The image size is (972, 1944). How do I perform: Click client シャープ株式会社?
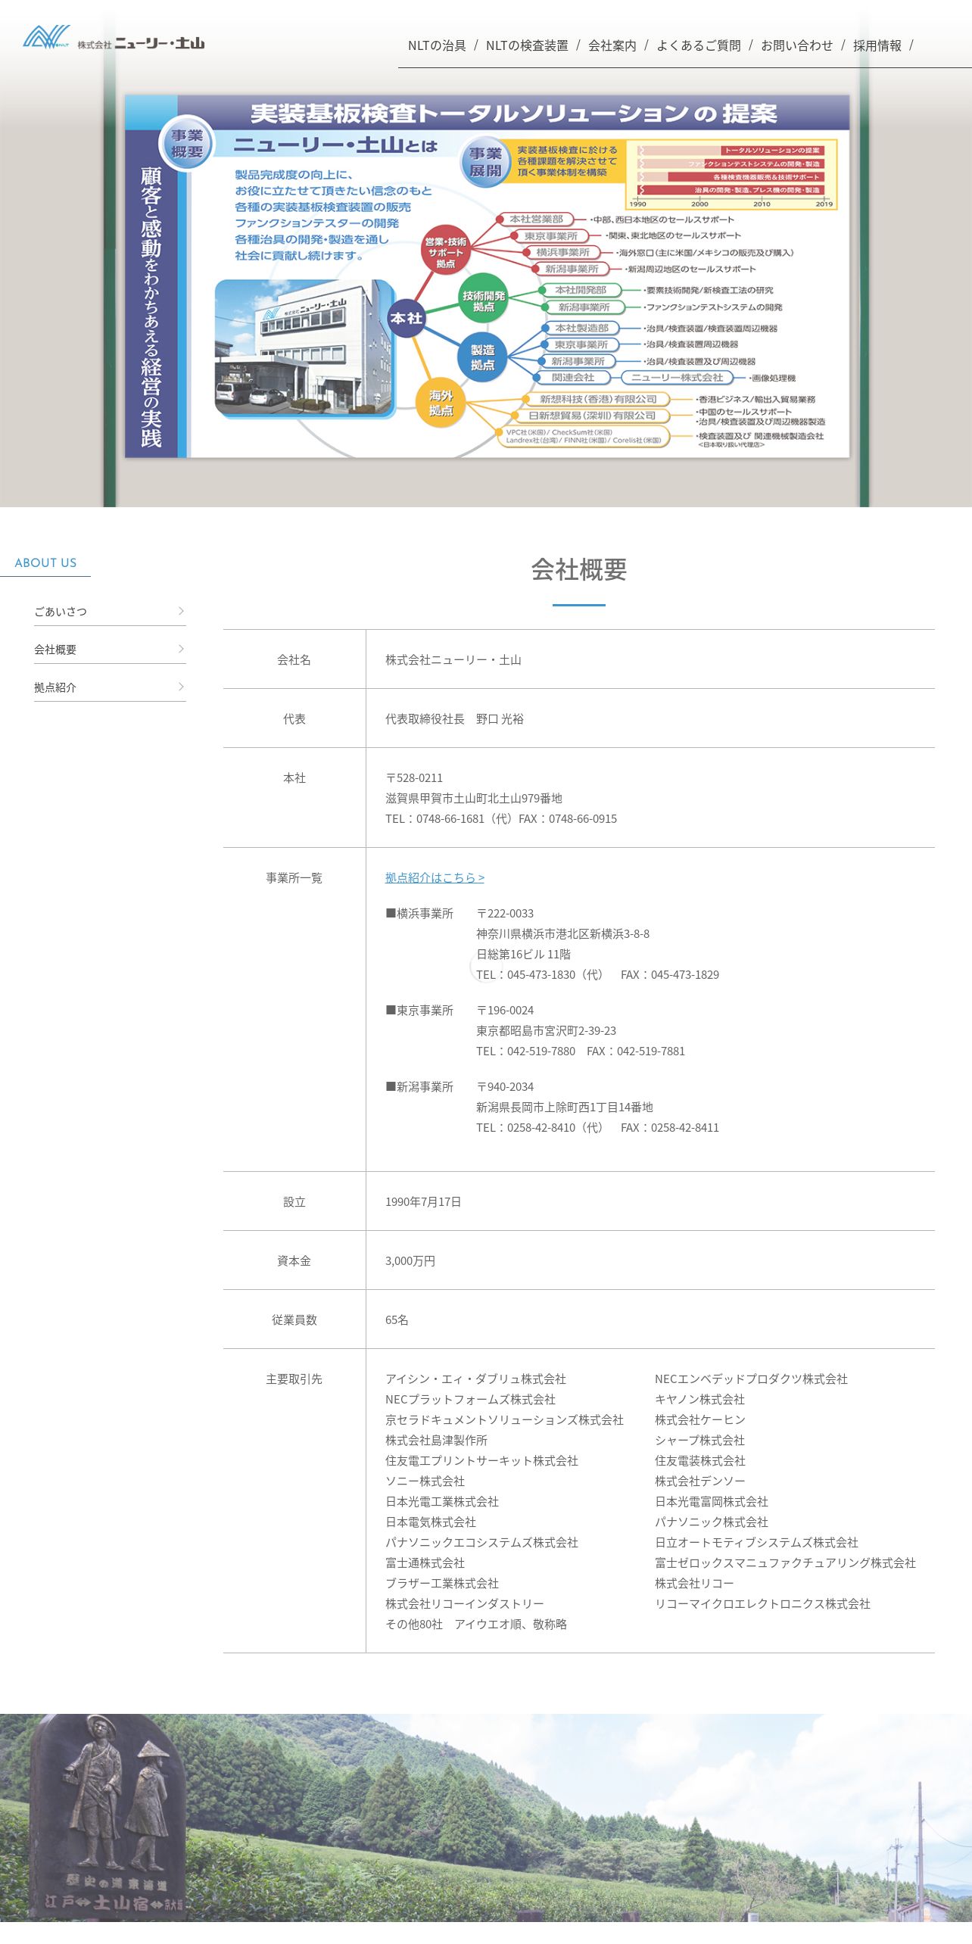point(699,1440)
